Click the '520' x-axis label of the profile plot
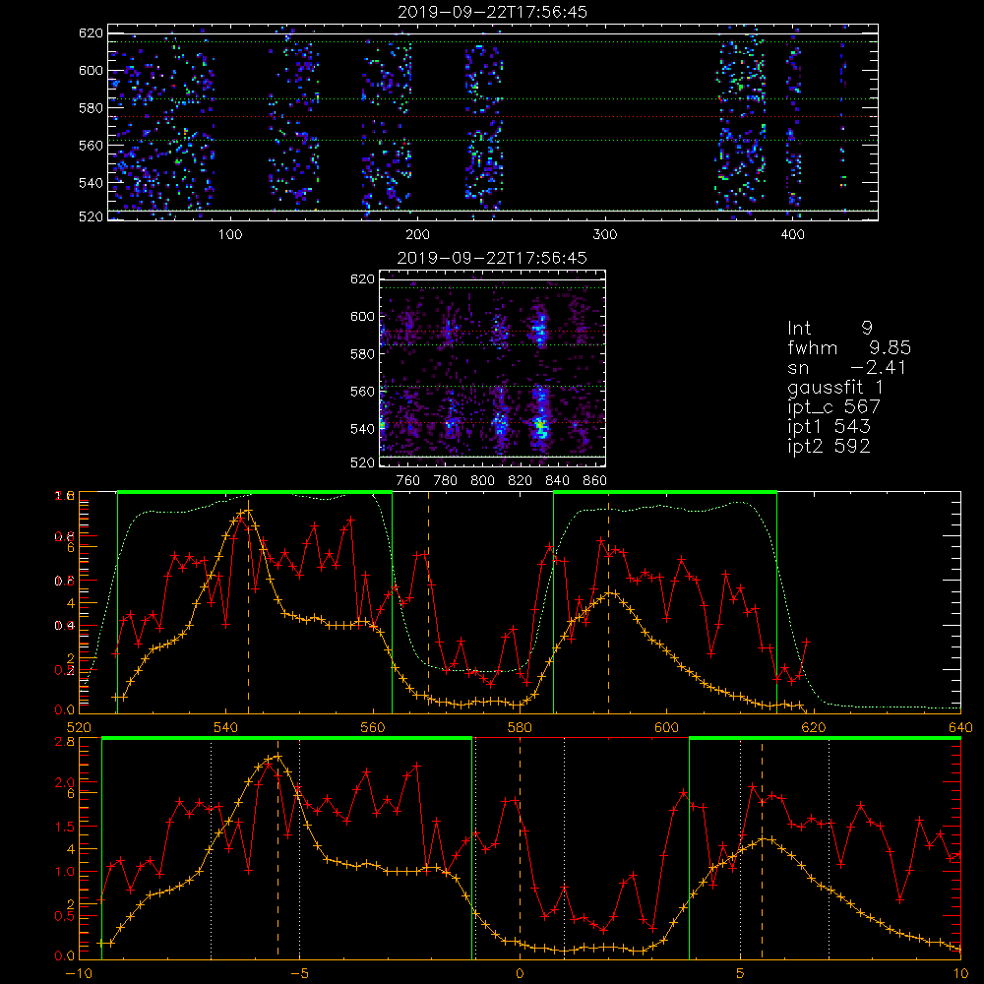The width and height of the screenshot is (984, 984). 79,727
